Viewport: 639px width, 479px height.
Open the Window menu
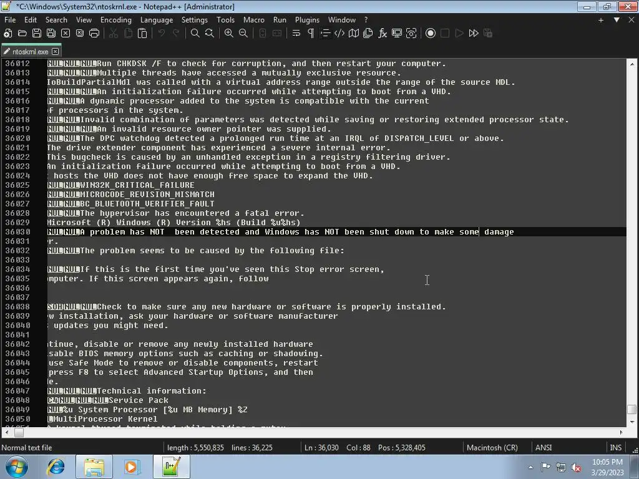(342, 20)
